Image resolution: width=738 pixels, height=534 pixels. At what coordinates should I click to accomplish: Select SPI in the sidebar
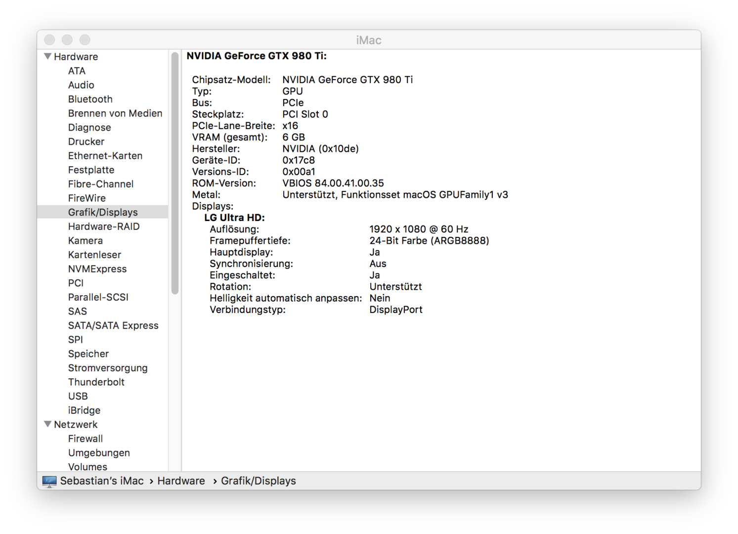(76, 340)
